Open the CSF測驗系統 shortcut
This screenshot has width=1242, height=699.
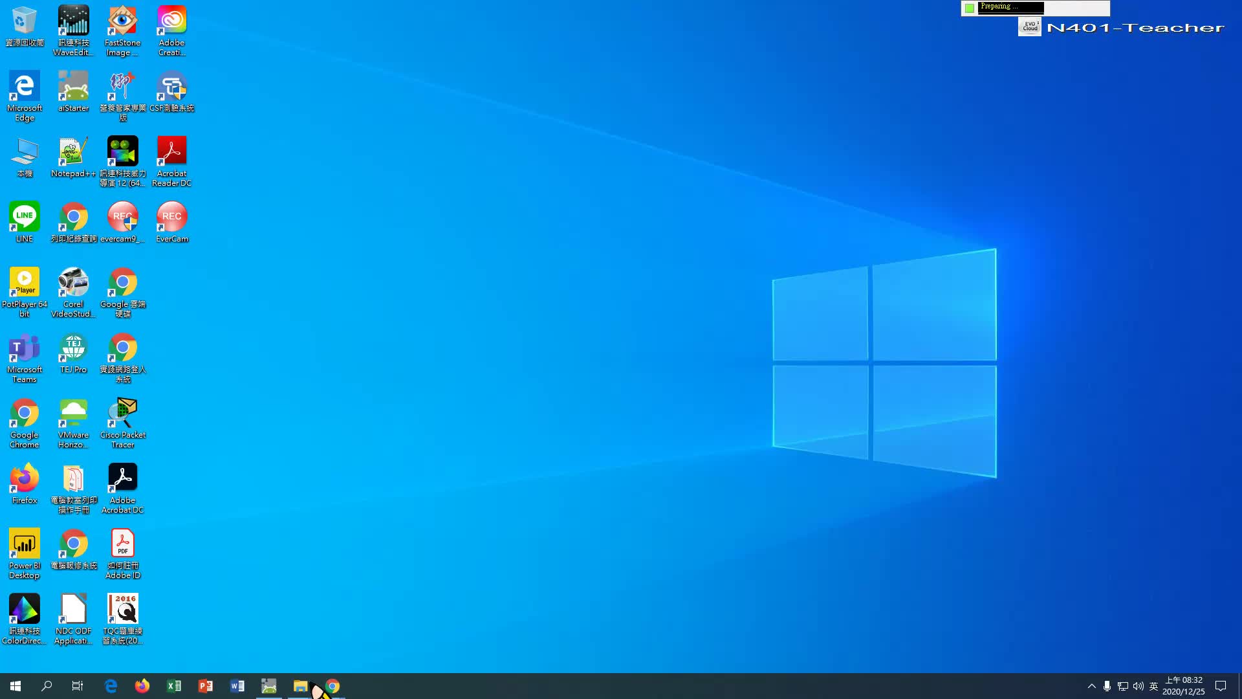[171, 92]
